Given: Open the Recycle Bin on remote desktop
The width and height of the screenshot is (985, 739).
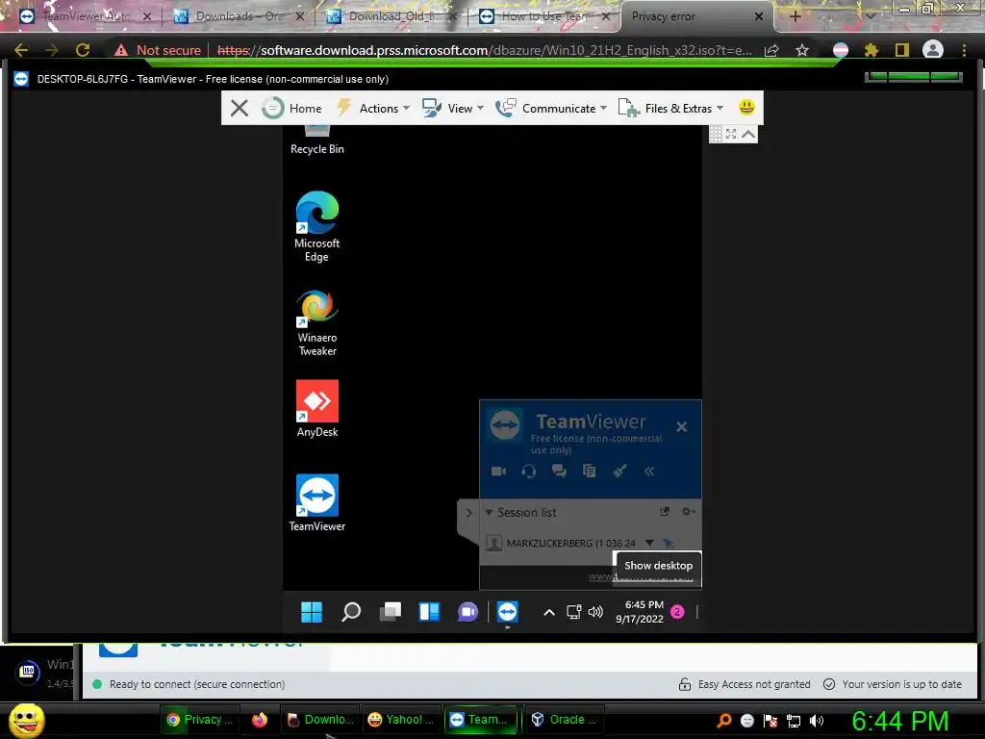Looking at the screenshot, I should (317, 140).
